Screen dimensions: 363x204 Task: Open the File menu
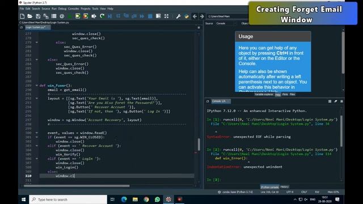(22, 8)
